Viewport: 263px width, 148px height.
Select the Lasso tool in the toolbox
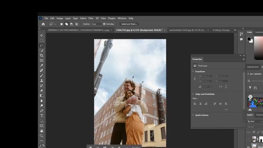[42, 45]
